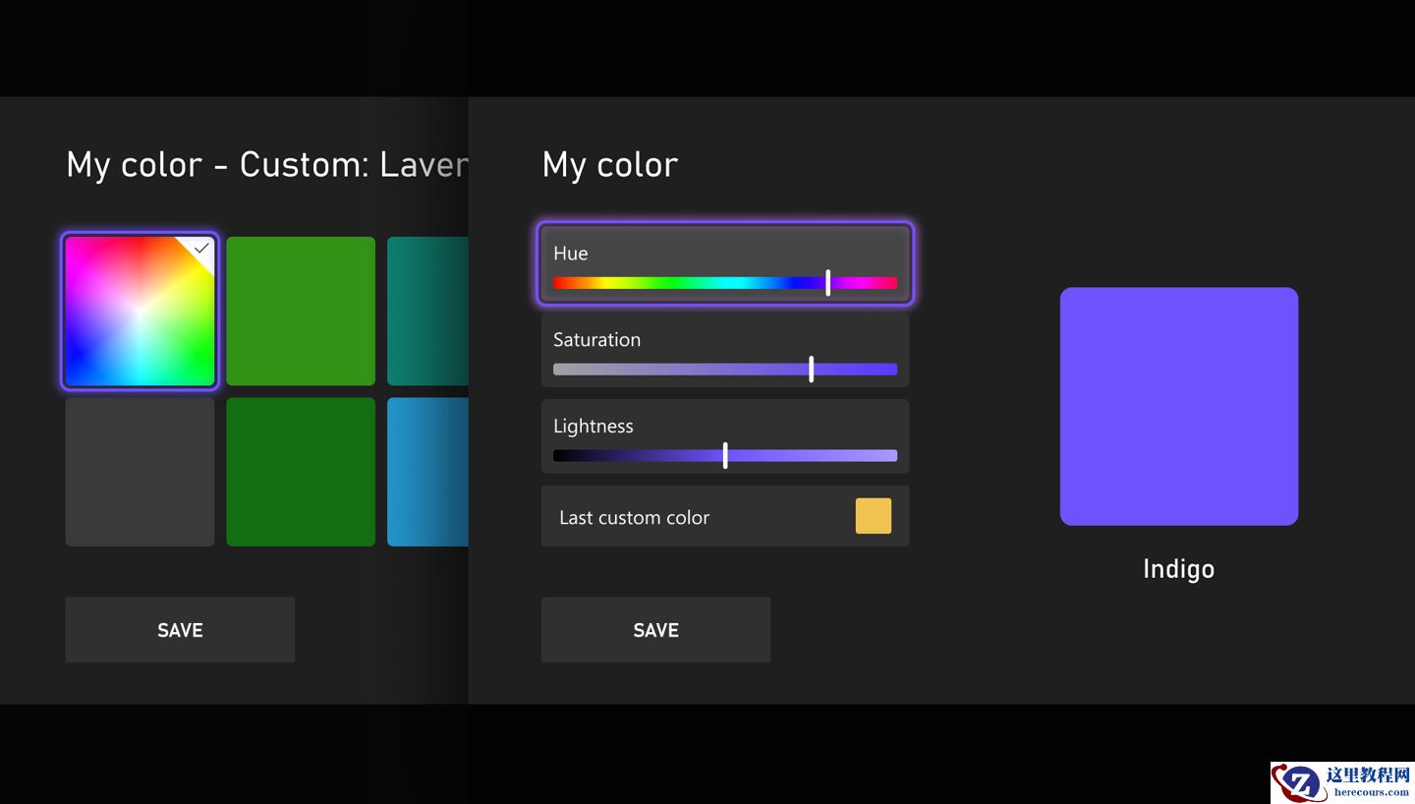The width and height of the screenshot is (1415, 804).
Task: Choose the bright green color tile
Action: click(x=301, y=311)
